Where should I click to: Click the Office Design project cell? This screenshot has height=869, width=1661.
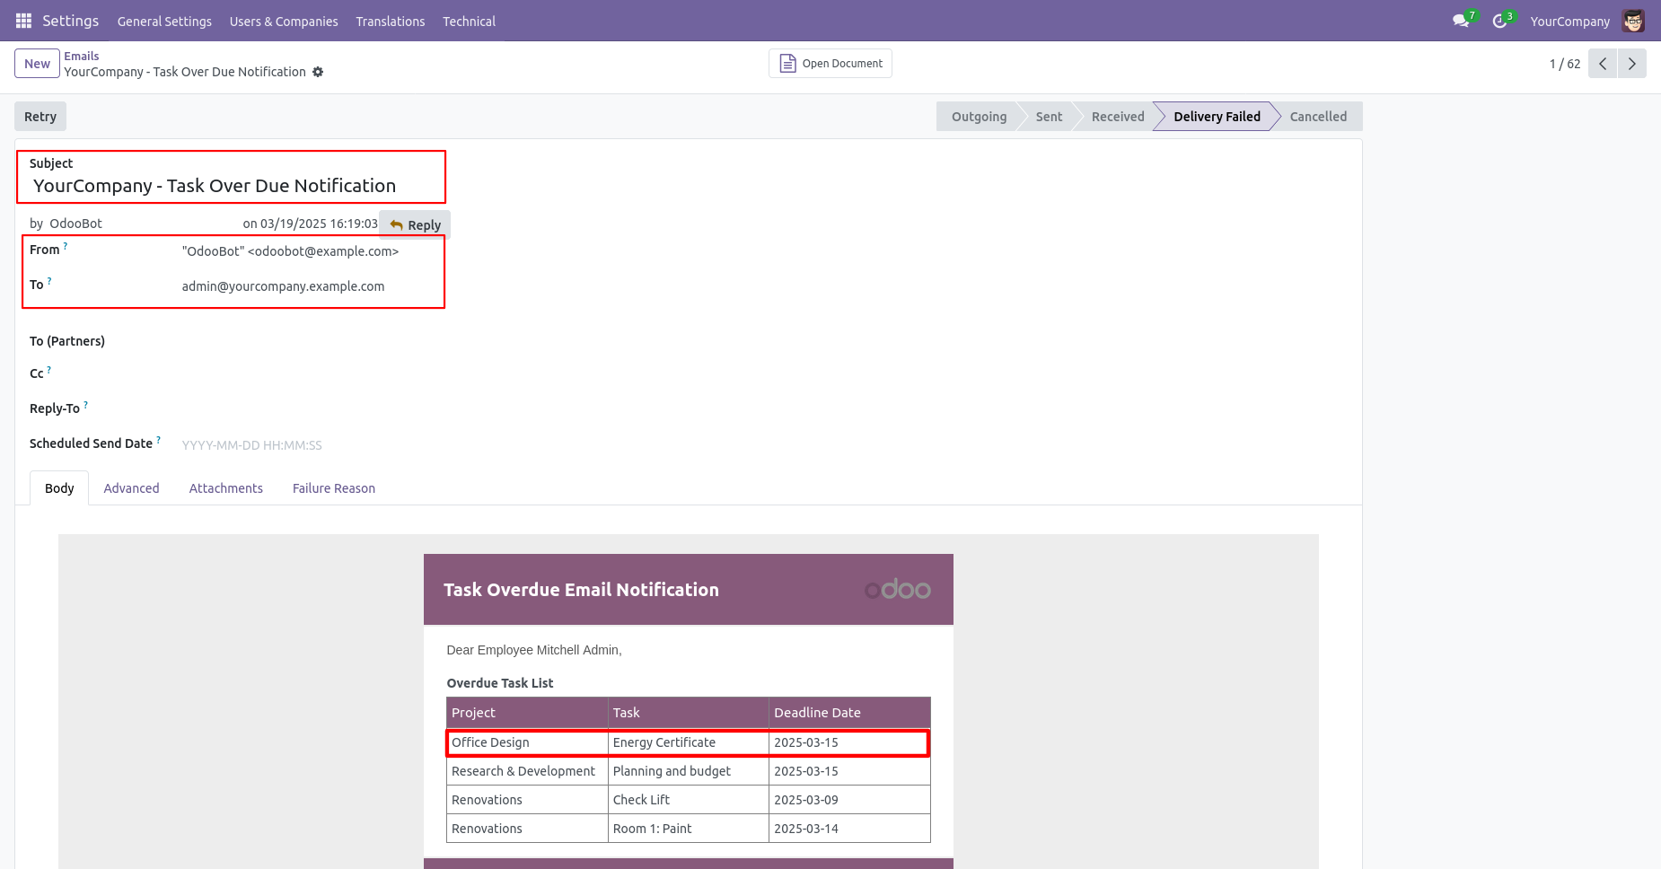pyautogui.click(x=527, y=742)
